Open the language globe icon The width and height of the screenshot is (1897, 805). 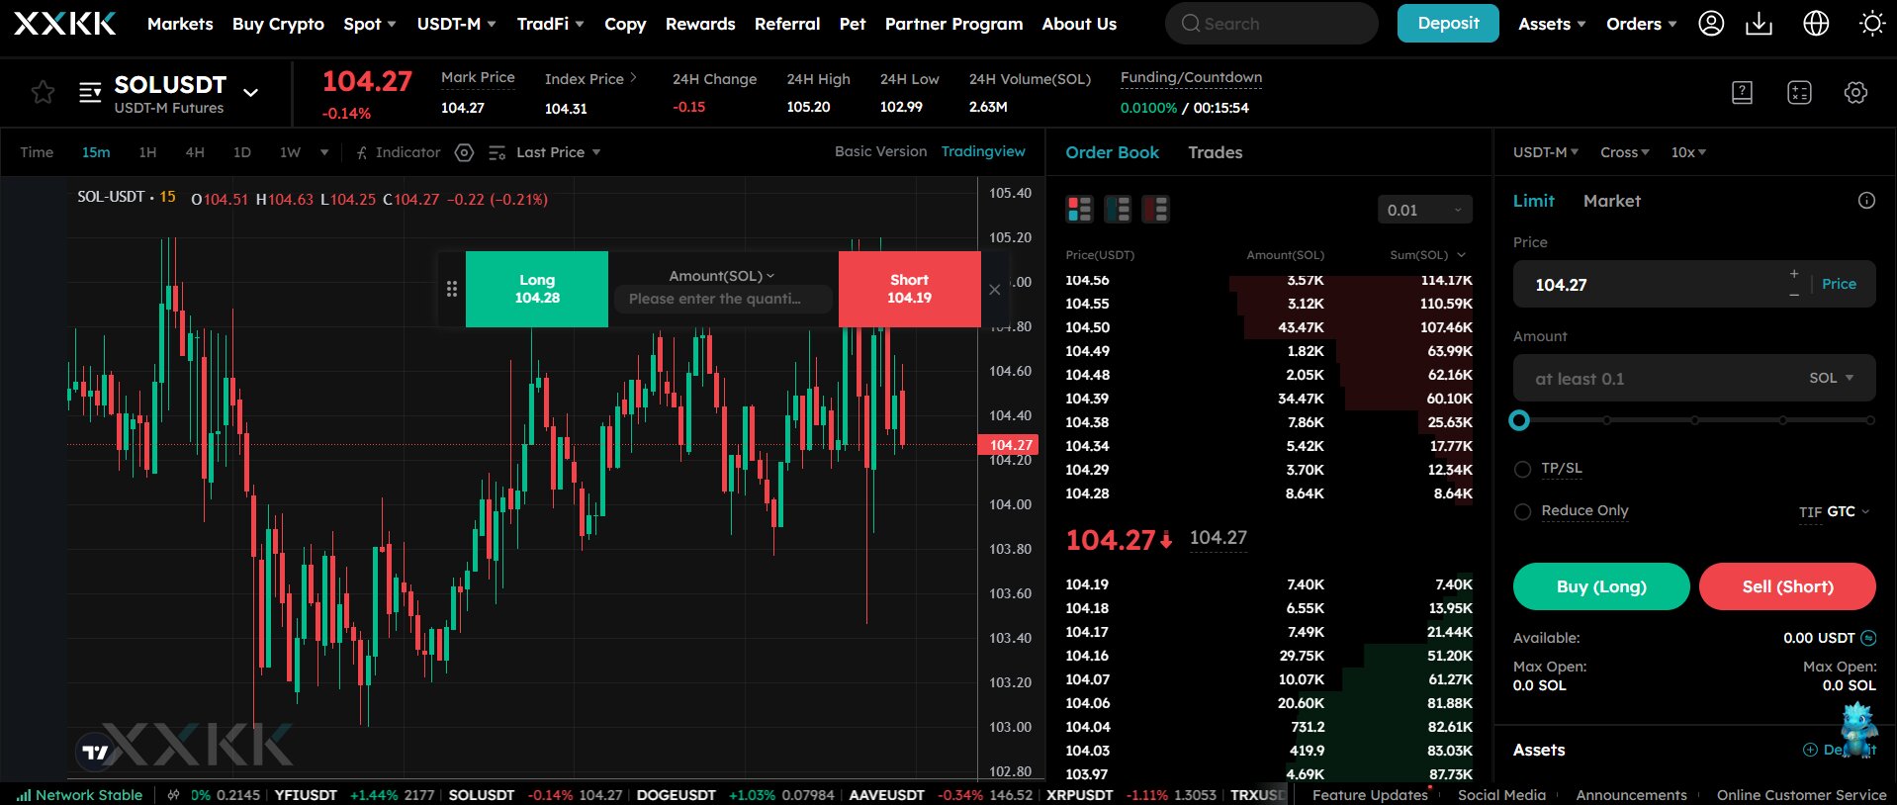pyautogui.click(x=1816, y=24)
